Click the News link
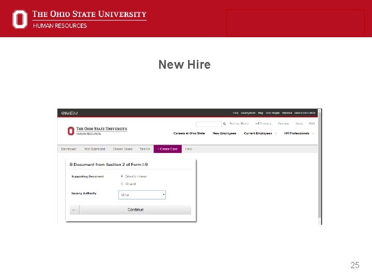The height and width of the screenshot is (279, 372). [x=299, y=123]
